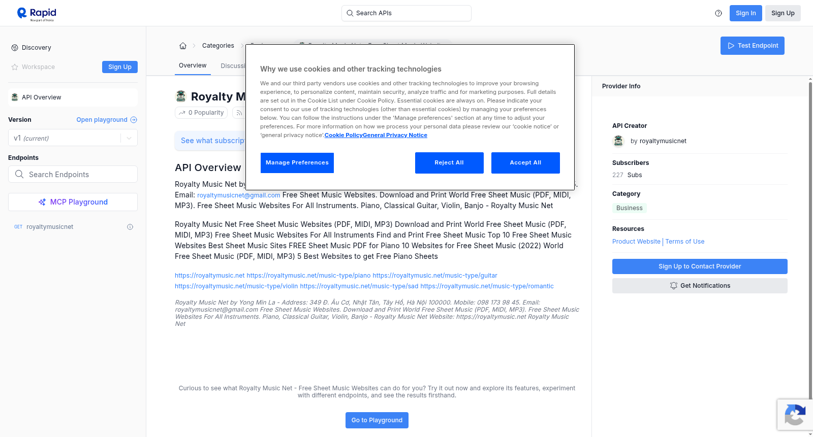
Task: Click the RSS feed icon chip
Action: (239, 113)
